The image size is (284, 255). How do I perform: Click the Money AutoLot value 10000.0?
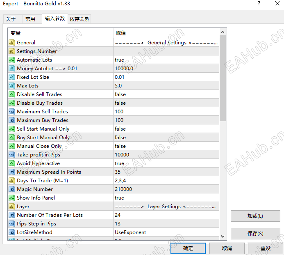(124, 69)
